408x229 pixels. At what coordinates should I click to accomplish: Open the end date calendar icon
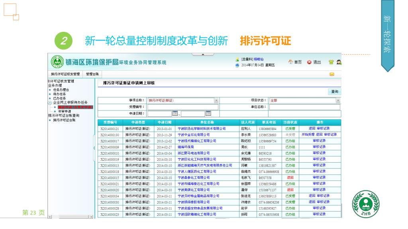click(x=208, y=113)
